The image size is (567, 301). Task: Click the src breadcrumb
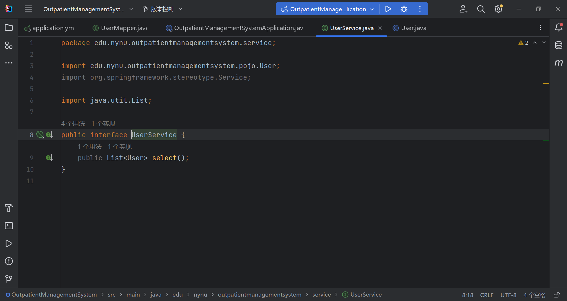coord(112,295)
